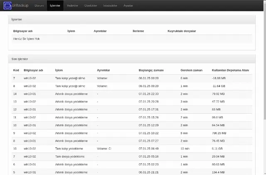Click the 6 min duration cell
Screen dimensions: 266x175
[x=184, y=133]
